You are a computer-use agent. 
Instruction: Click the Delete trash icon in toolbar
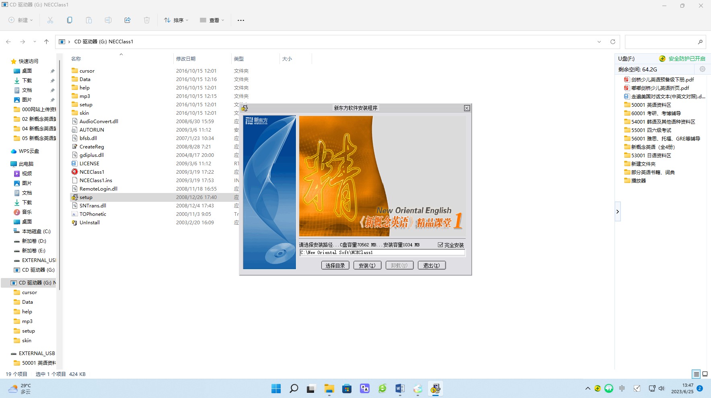pyautogui.click(x=147, y=20)
